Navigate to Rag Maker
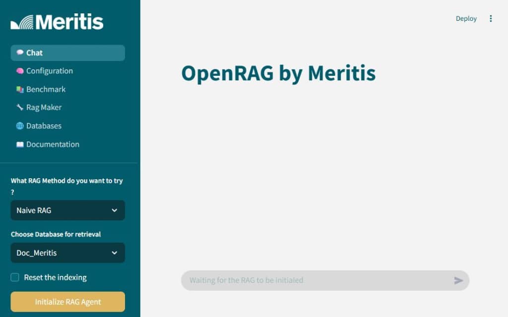Image resolution: width=508 pixels, height=317 pixels. click(x=67, y=107)
